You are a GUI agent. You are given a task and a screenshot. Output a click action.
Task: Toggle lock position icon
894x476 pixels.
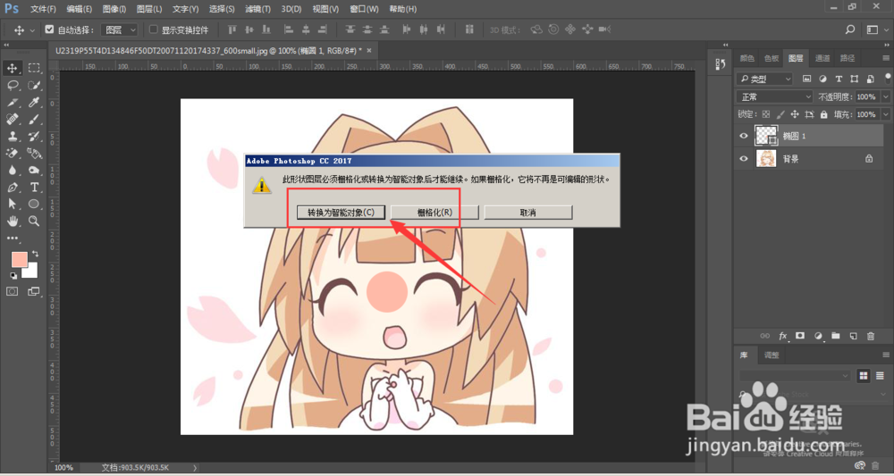[796, 114]
